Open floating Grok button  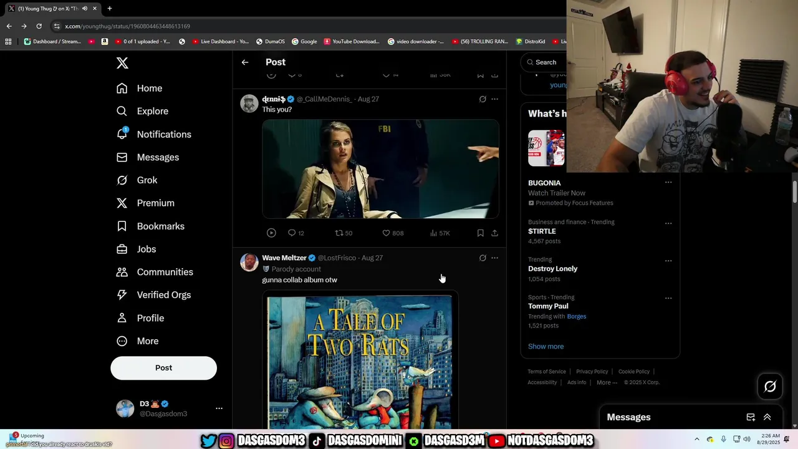coord(770,387)
